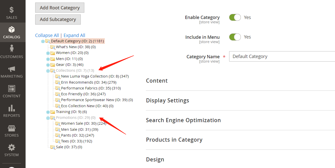The image size is (335, 168).
Task: Open the Reports bar chart icon
Action: [x=11, y=108]
